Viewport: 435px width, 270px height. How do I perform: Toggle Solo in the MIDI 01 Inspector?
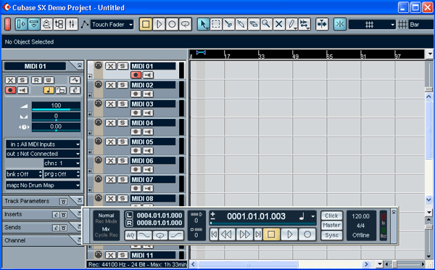coord(22,81)
